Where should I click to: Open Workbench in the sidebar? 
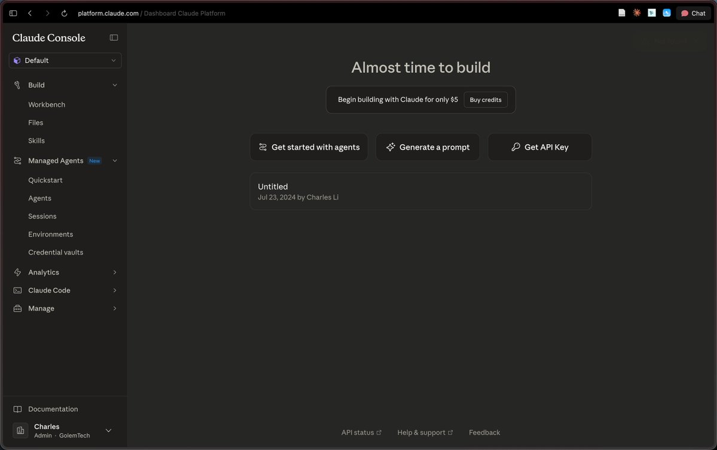(47, 105)
